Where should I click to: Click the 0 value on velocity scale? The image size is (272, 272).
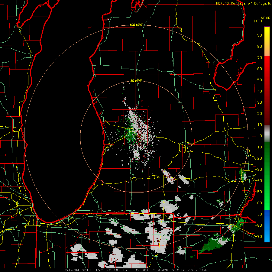click(261, 136)
